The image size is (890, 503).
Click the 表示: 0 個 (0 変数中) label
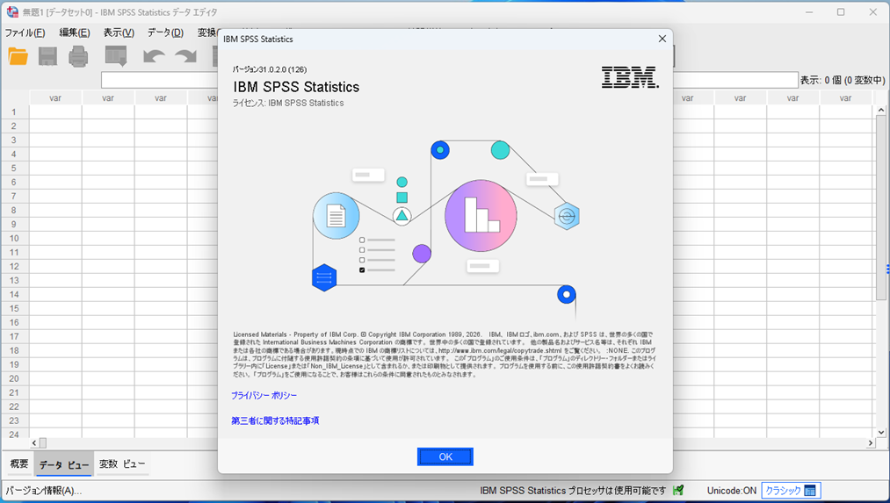point(843,80)
